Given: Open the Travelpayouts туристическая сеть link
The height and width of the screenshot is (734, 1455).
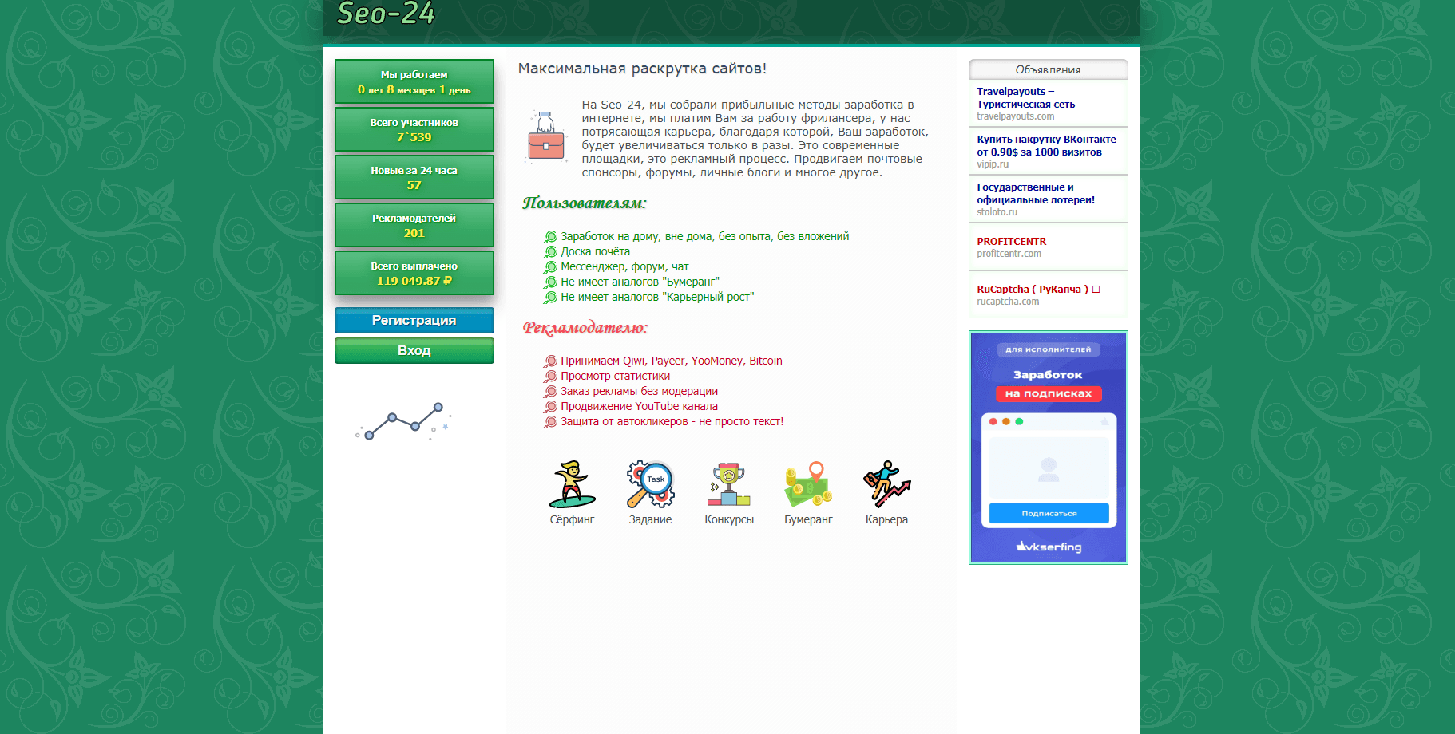Looking at the screenshot, I should click(1017, 97).
